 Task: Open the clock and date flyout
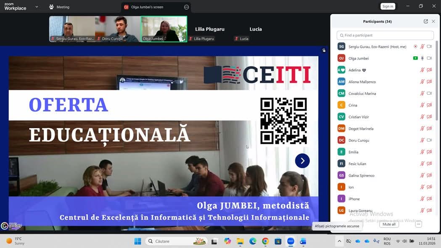click(x=427, y=241)
